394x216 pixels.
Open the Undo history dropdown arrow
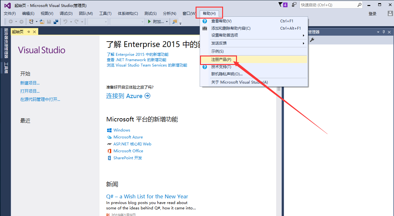click(71, 22)
